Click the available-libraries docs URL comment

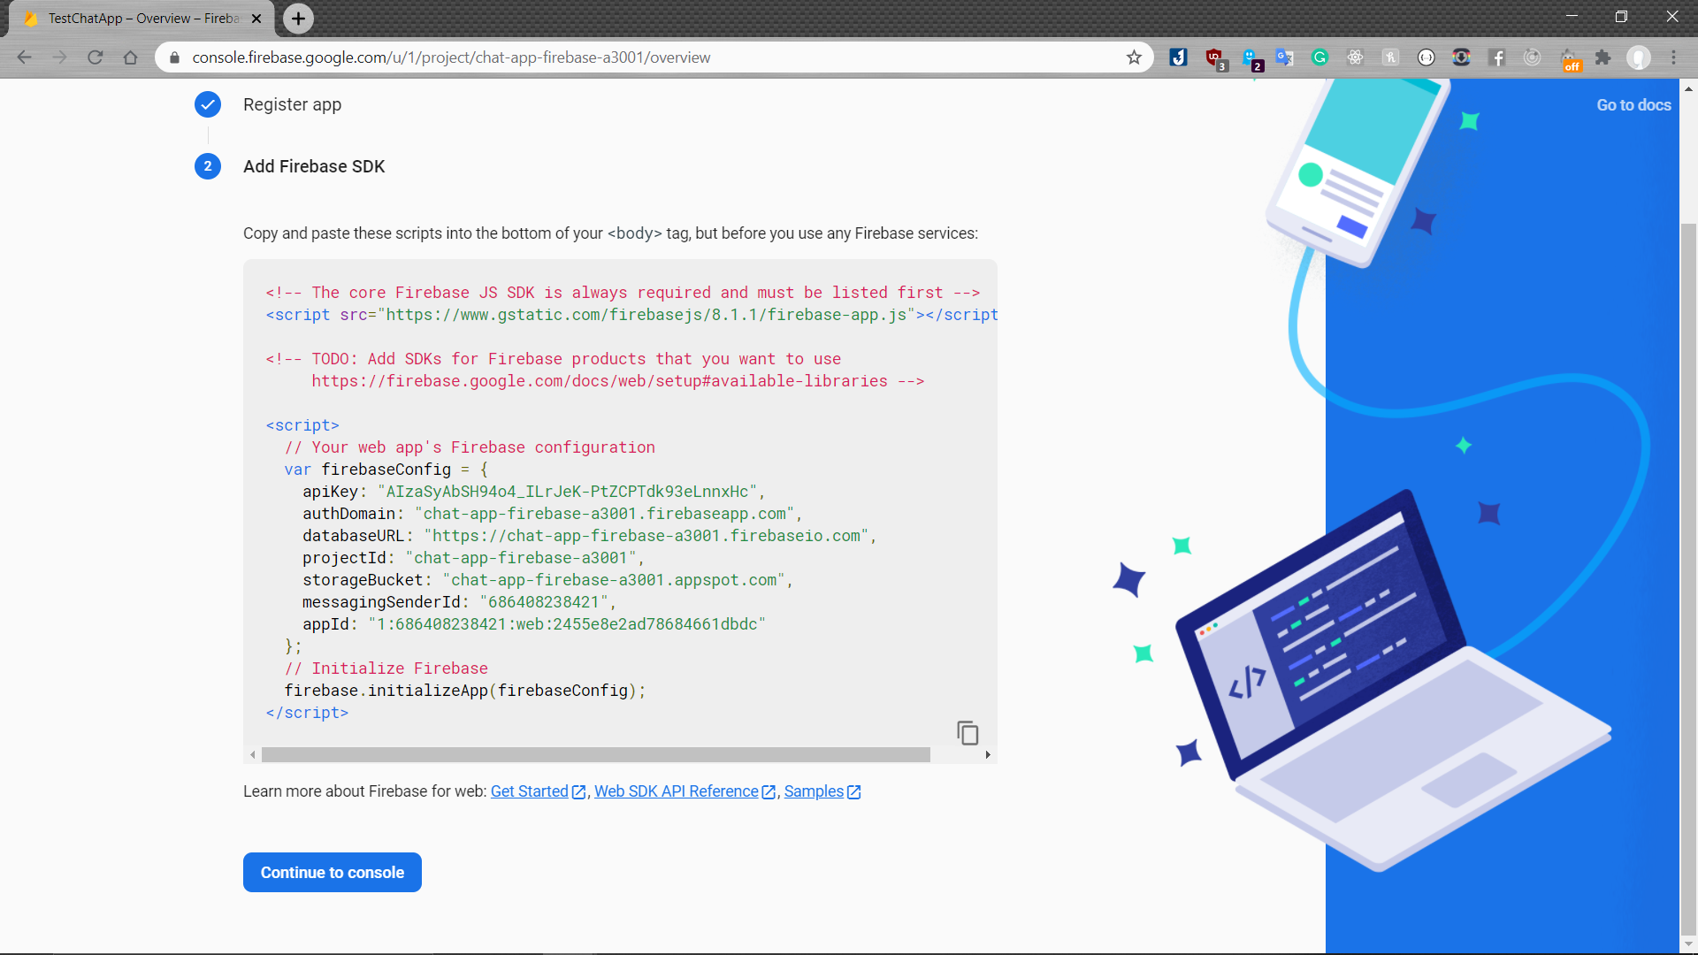tap(600, 381)
